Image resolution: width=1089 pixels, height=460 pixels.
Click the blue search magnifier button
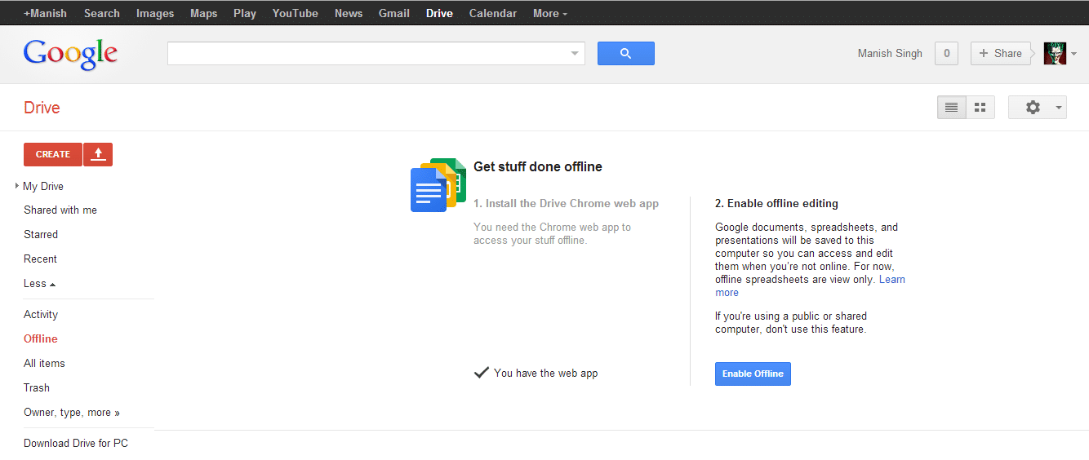[625, 54]
